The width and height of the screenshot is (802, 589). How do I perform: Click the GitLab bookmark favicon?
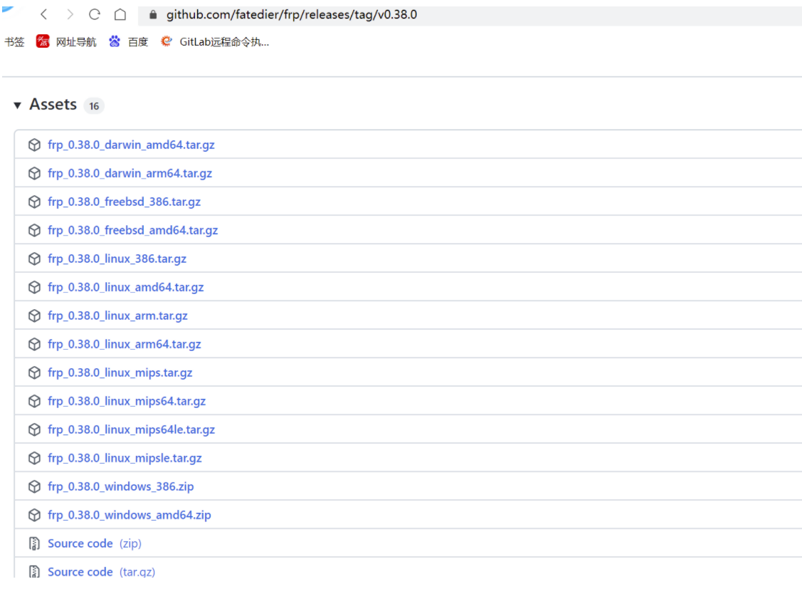(x=167, y=41)
